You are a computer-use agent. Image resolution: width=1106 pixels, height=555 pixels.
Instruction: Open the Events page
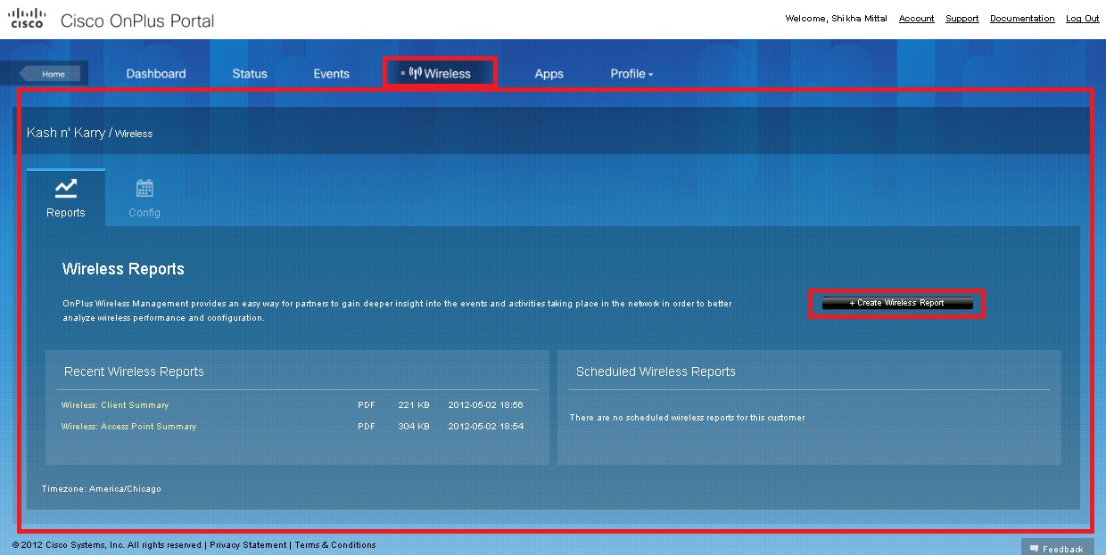pyautogui.click(x=331, y=74)
